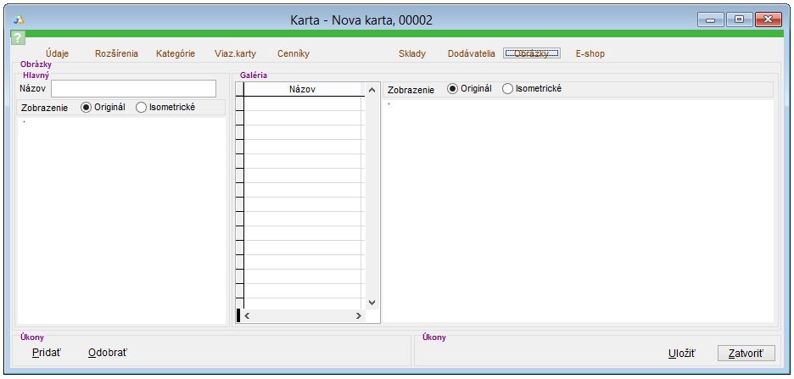
Task: Open the Cenníky tab
Action: [x=294, y=53]
